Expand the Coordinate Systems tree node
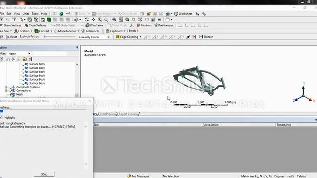The height and width of the screenshot is (178, 317). (x=6, y=87)
